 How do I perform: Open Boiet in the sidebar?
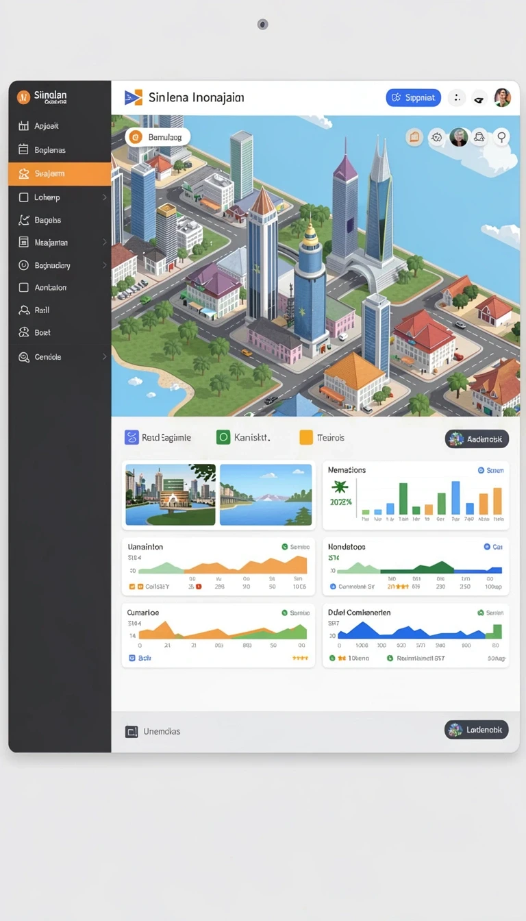pyautogui.click(x=60, y=333)
